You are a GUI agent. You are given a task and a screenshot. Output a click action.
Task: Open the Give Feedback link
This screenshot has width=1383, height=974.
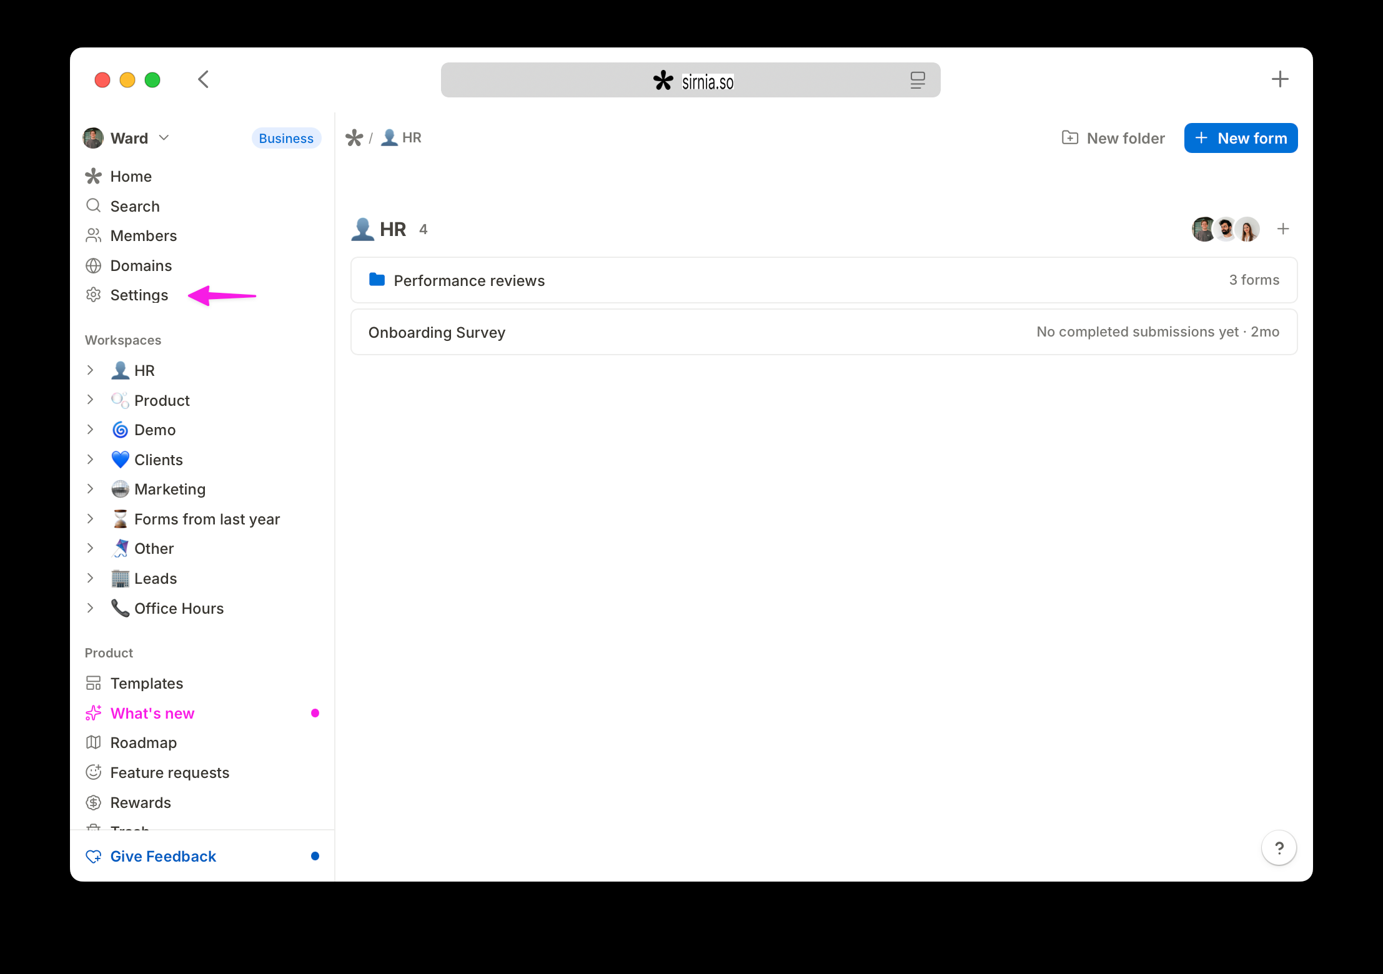(163, 856)
